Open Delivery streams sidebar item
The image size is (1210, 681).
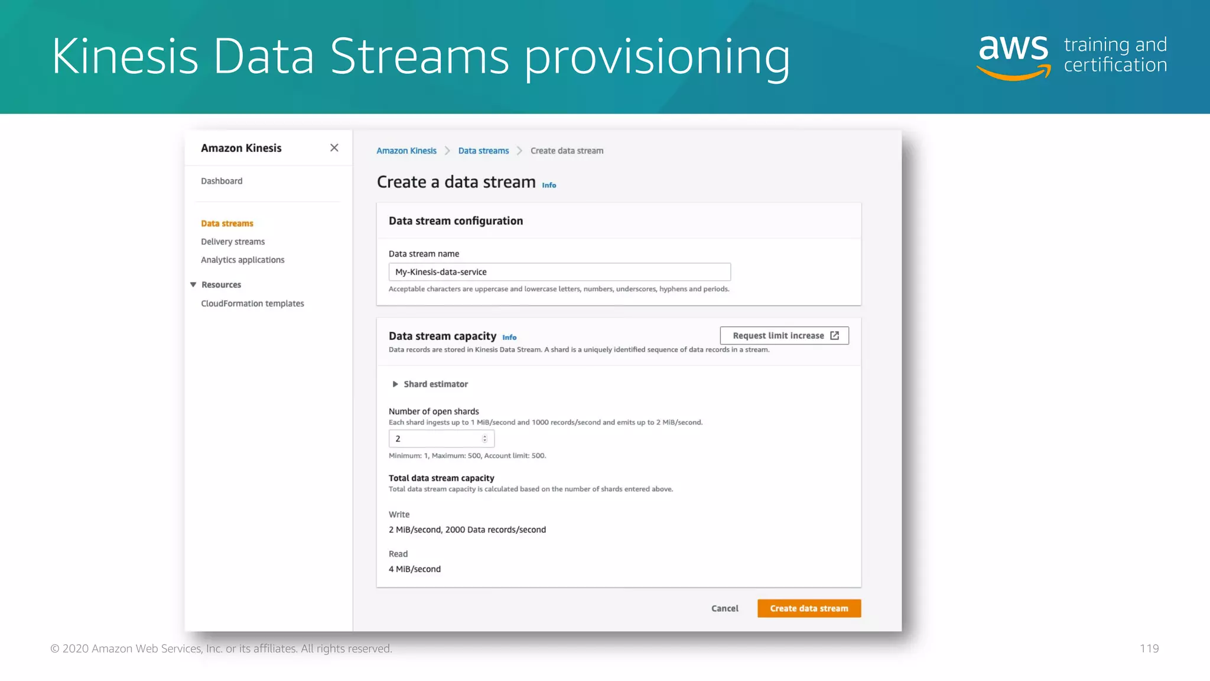[x=233, y=242]
